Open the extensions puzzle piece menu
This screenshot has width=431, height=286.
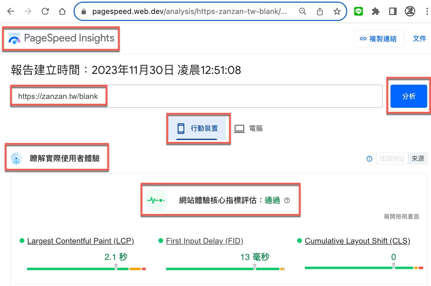pyautogui.click(x=375, y=11)
